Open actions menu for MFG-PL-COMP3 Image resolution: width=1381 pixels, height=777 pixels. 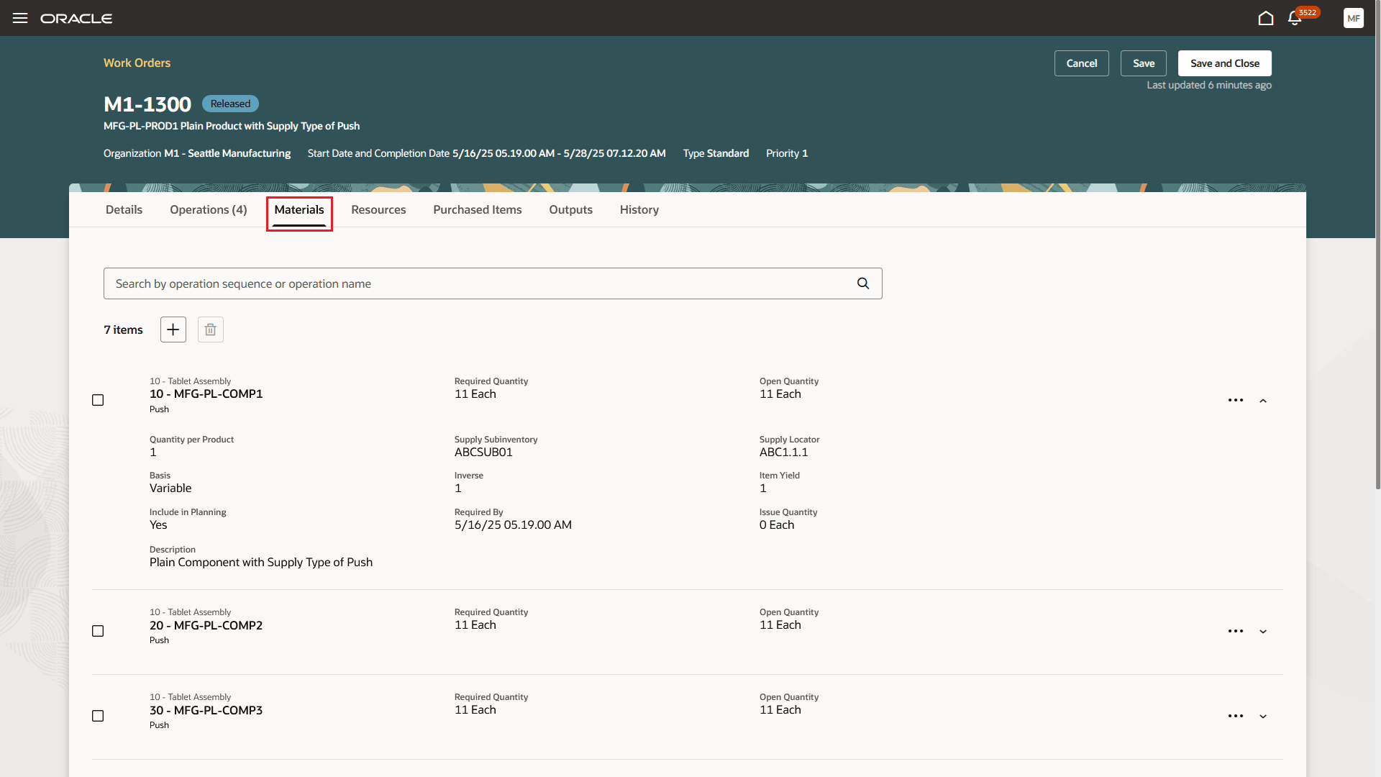(1236, 716)
